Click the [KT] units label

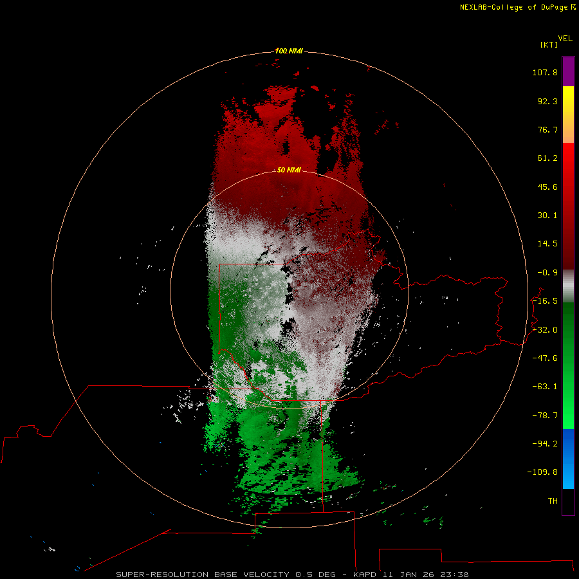(x=549, y=44)
